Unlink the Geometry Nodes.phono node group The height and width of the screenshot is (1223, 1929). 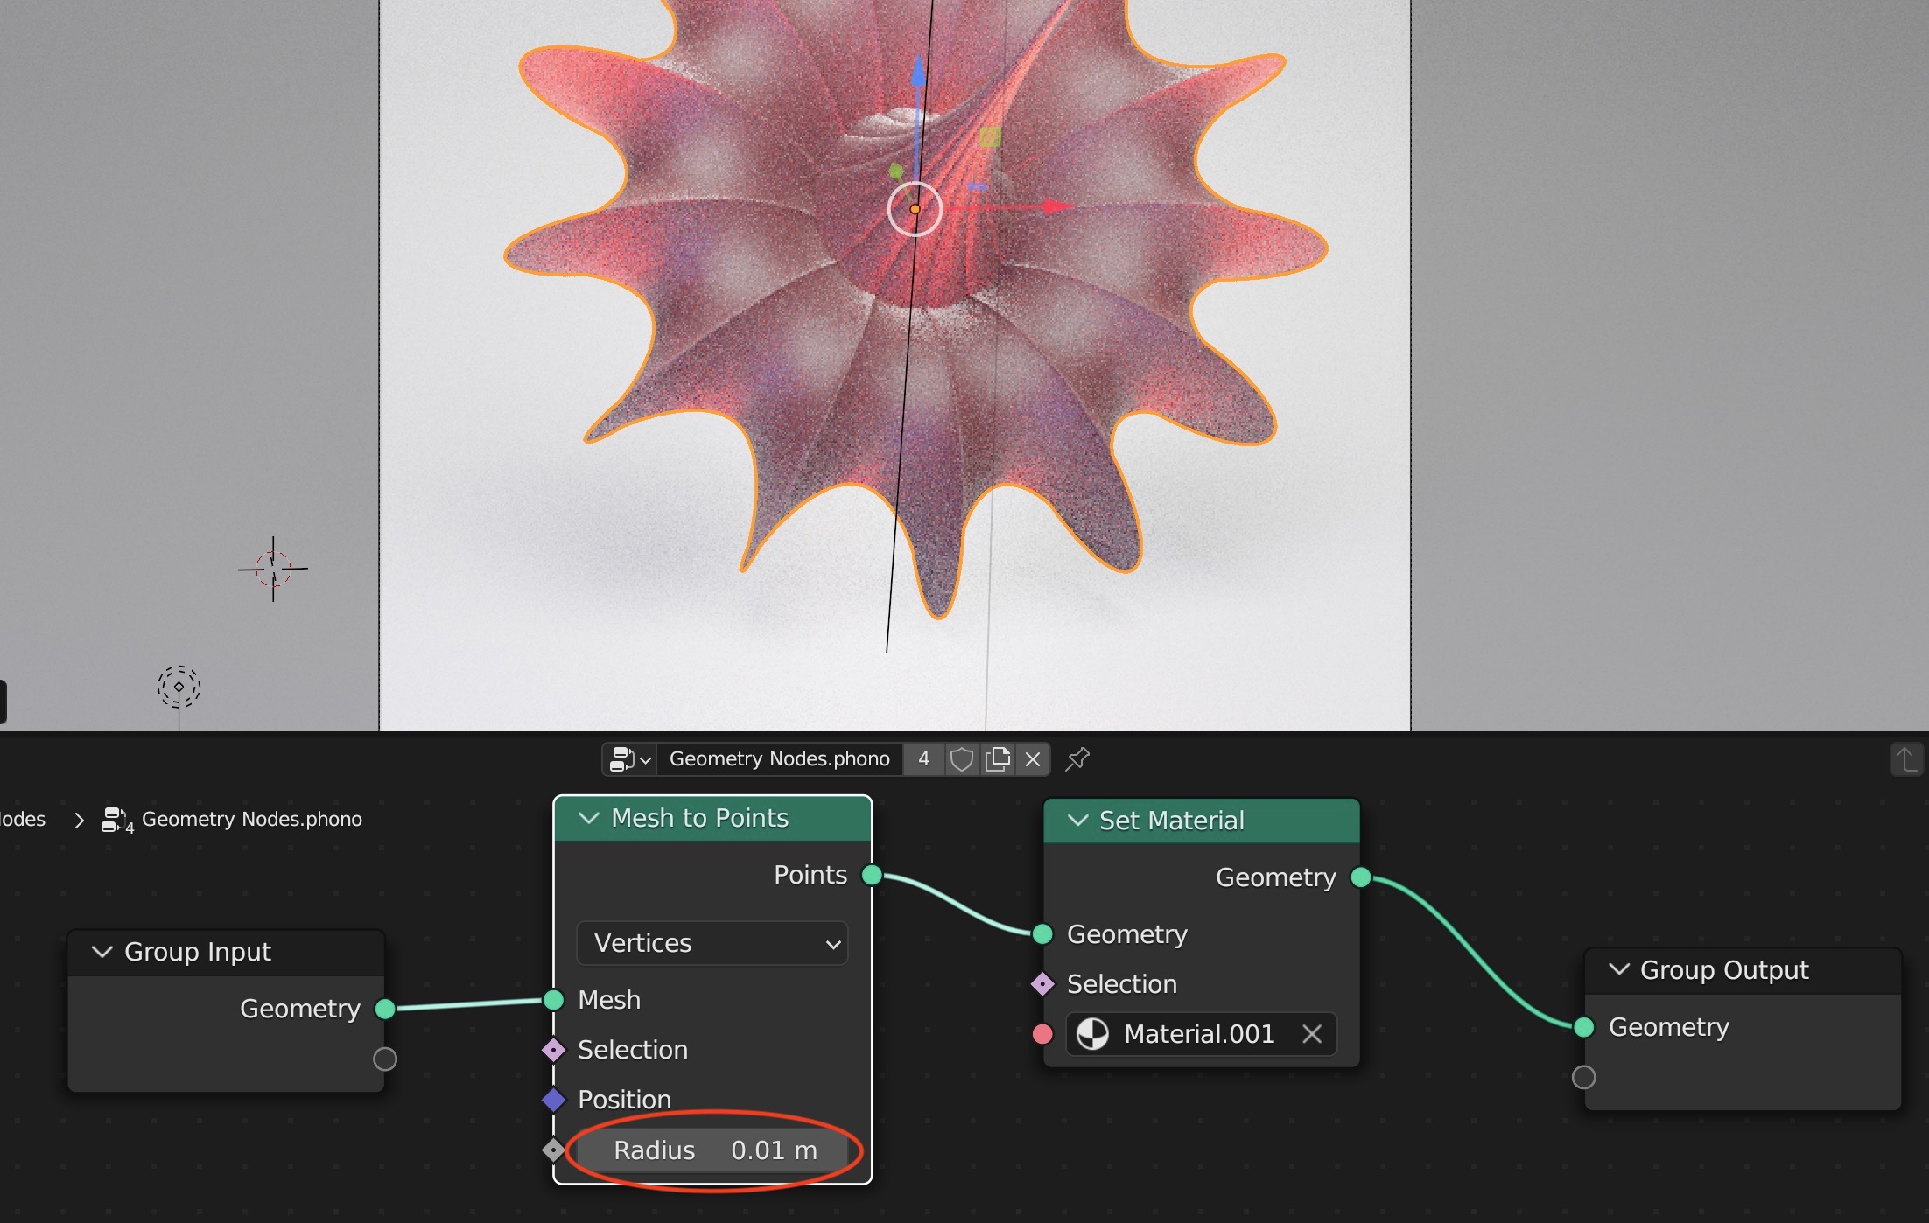point(1033,758)
